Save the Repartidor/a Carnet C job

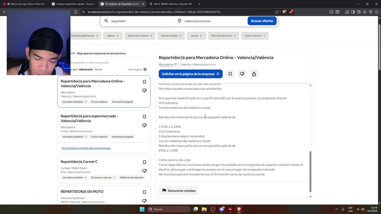(144, 162)
